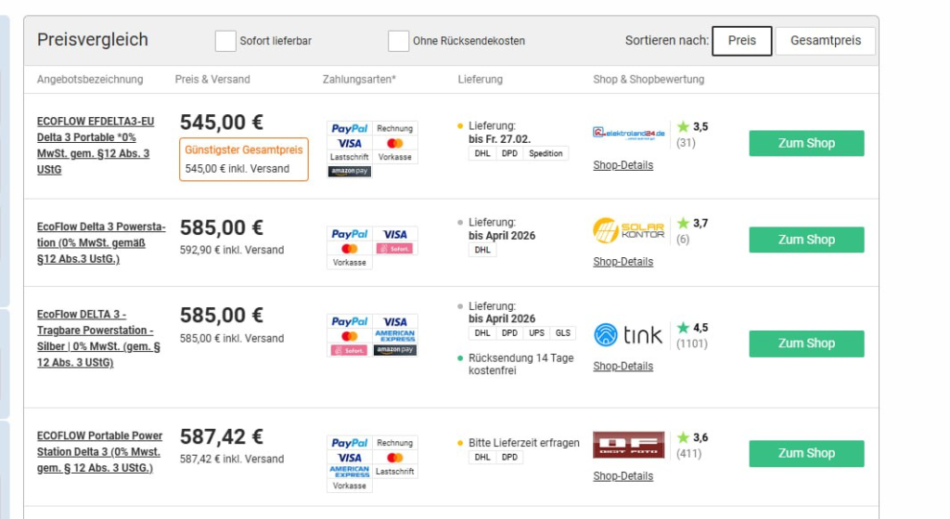Click the Günstigster Gesamtpreis badge
Viewport: 950px width, 519px height.
click(x=244, y=149)
